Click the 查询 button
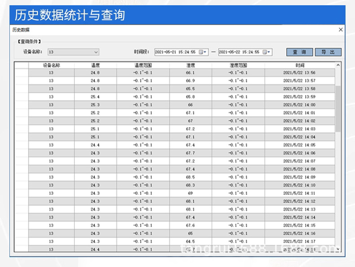Viewport: 355px width, 267px height. tap(300, 52)
